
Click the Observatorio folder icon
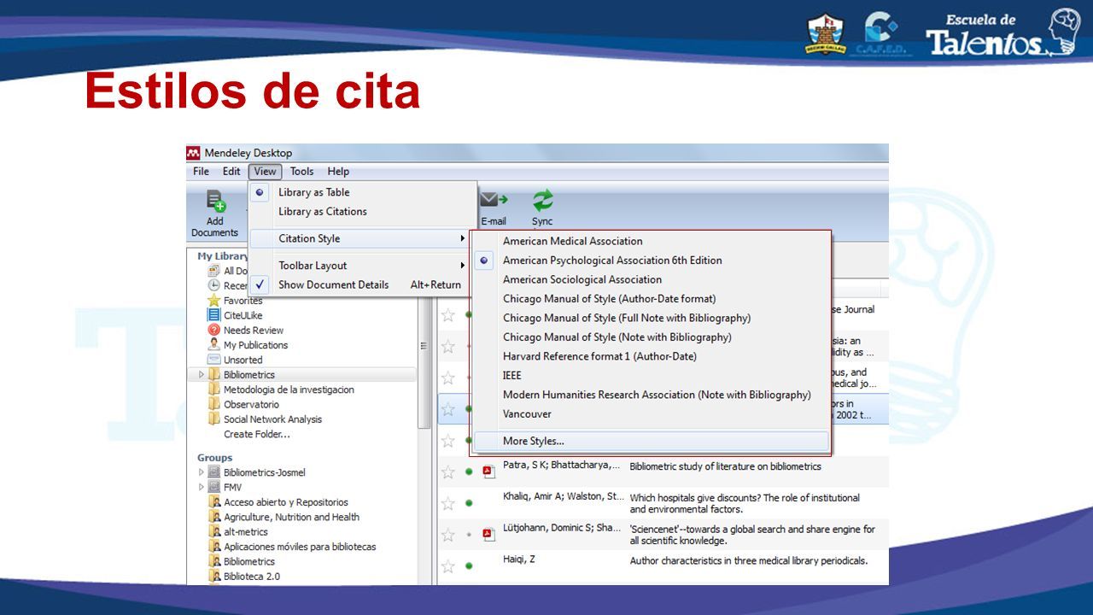(x=214, y=404)
